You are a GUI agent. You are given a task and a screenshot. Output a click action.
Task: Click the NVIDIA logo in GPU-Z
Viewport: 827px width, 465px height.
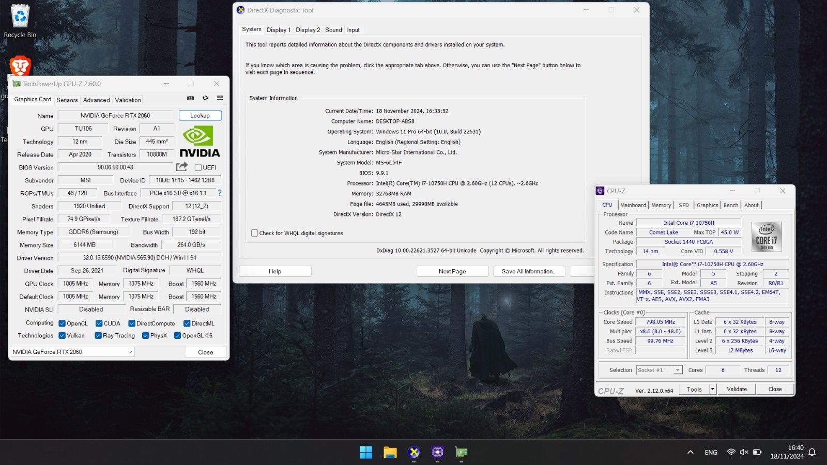[200, 142]
